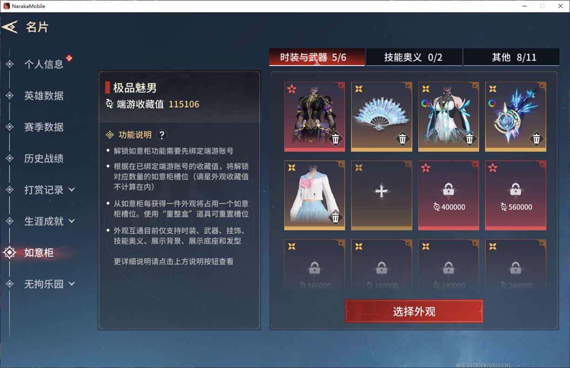
Task: Select the sailor uniform outfit thumbnail
Action: point(315,195)
